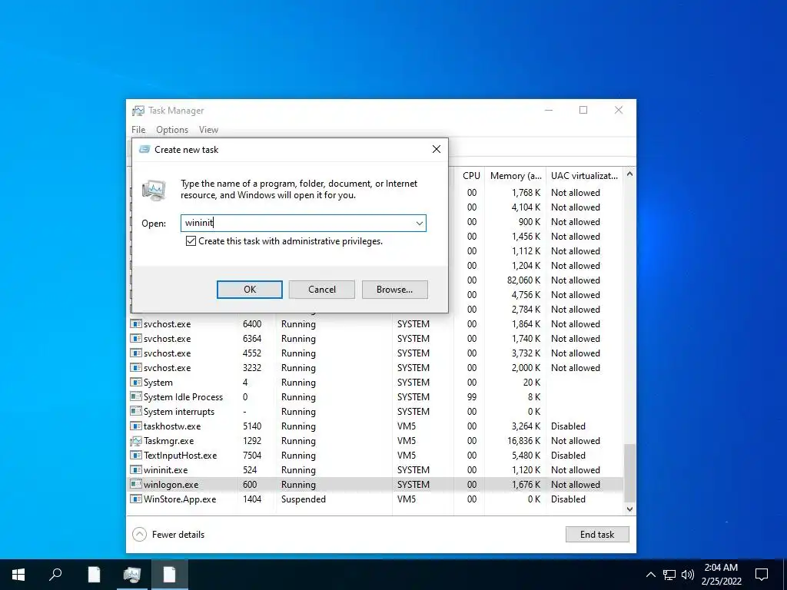The image size is (787, 590).
Task: Select the wininit.exe process name
Action: point(166,470)
